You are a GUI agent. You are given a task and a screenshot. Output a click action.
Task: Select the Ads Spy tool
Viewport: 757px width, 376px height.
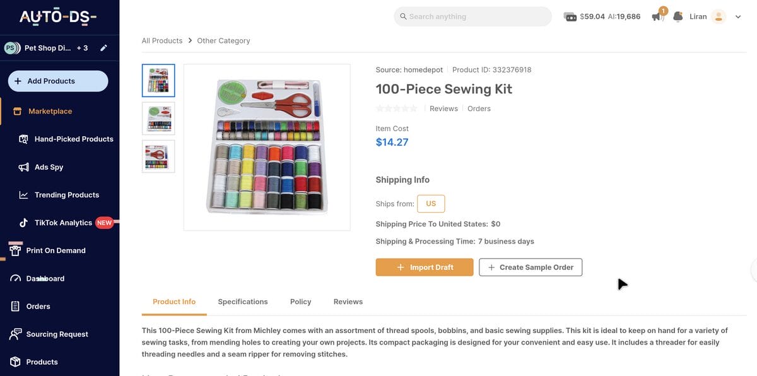tap(49, 167)
